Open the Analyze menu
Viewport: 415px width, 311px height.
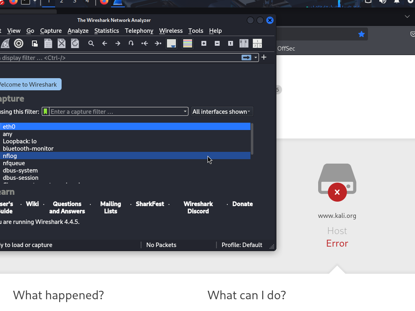(x=78, y=31)
